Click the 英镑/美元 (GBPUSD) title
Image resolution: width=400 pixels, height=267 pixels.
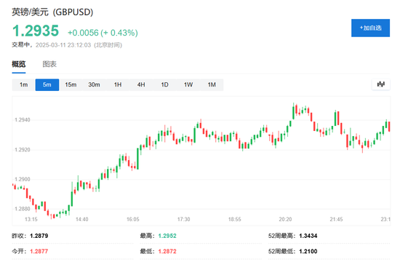tap(52, 12)
